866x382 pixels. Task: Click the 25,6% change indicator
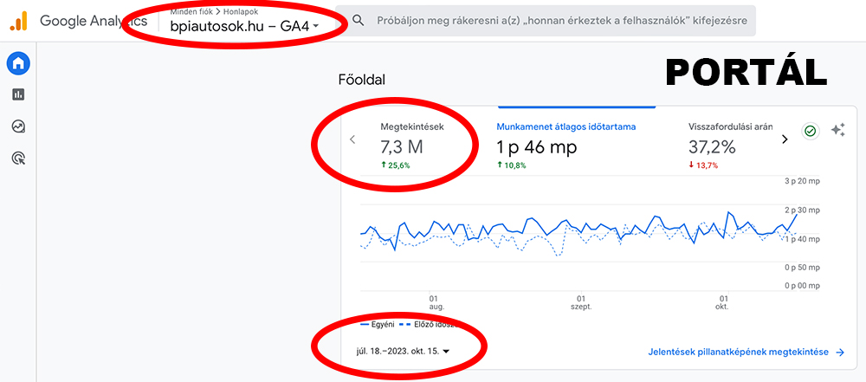point(395,165)
